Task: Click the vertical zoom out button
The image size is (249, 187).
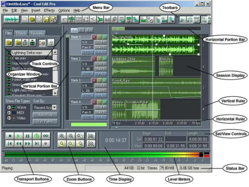Action: click(x=91, y=143)
